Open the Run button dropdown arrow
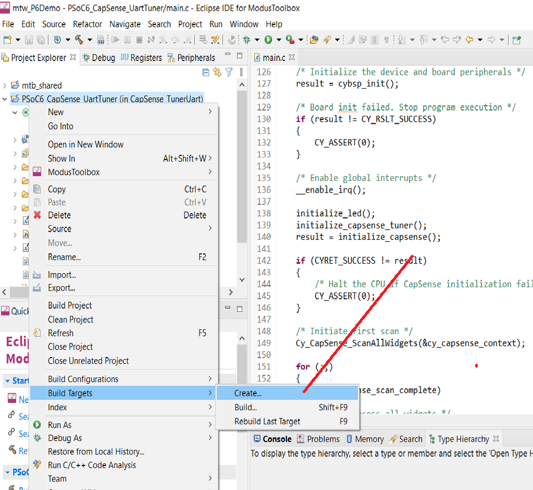This screenshot has width=533, height=490. click(x=278, y=39)
